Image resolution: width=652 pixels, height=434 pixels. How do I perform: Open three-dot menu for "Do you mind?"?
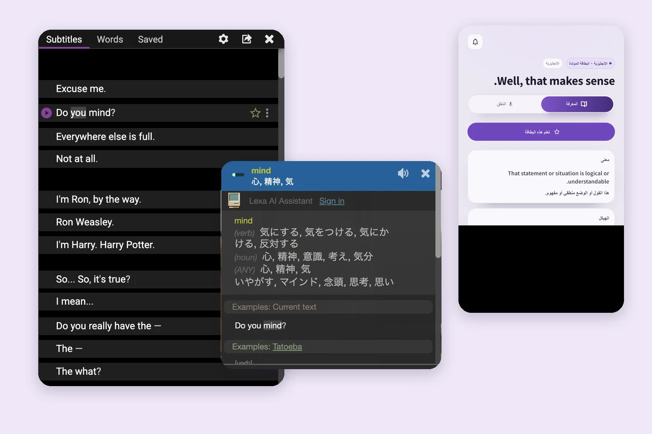point(267,113)
